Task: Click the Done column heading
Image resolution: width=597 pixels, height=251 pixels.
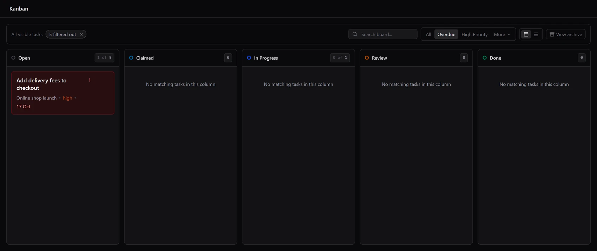Action: (x=495, y=58)
